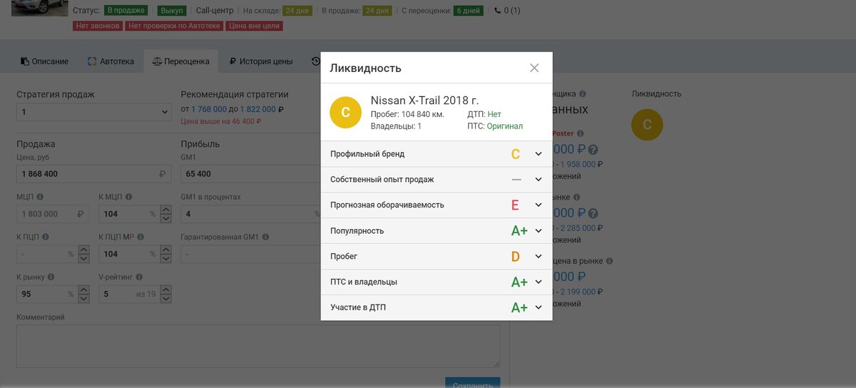Image resolution: width=856 pixels, height=388 pixels.
Task: Increase the К рынку percentage
Action: tap(83, 290)
